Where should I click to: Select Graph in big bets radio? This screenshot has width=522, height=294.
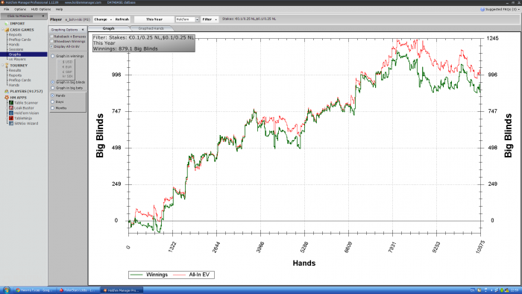[x=53, y=88]
